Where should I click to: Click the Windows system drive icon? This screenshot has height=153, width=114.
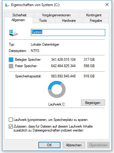pos(13,33)
